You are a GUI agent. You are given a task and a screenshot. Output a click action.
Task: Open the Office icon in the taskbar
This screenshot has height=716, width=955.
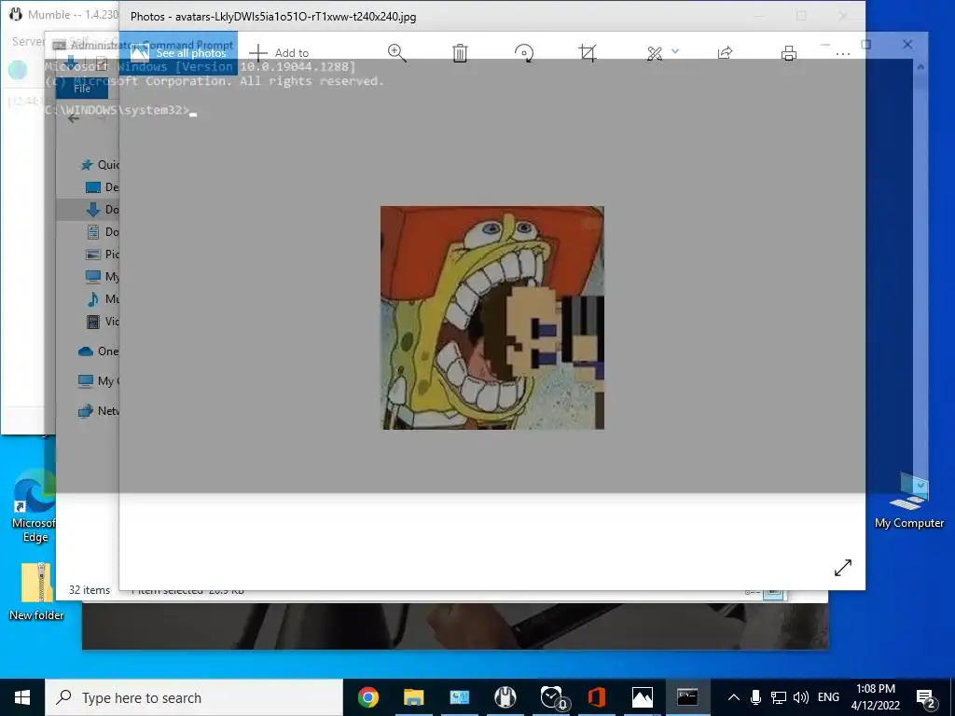[x=596, y=697]
